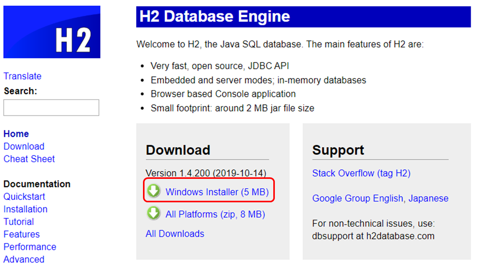Screen dimensions: 492x270
Task: Go to the Home page link
Action: [x=16, y=134]
